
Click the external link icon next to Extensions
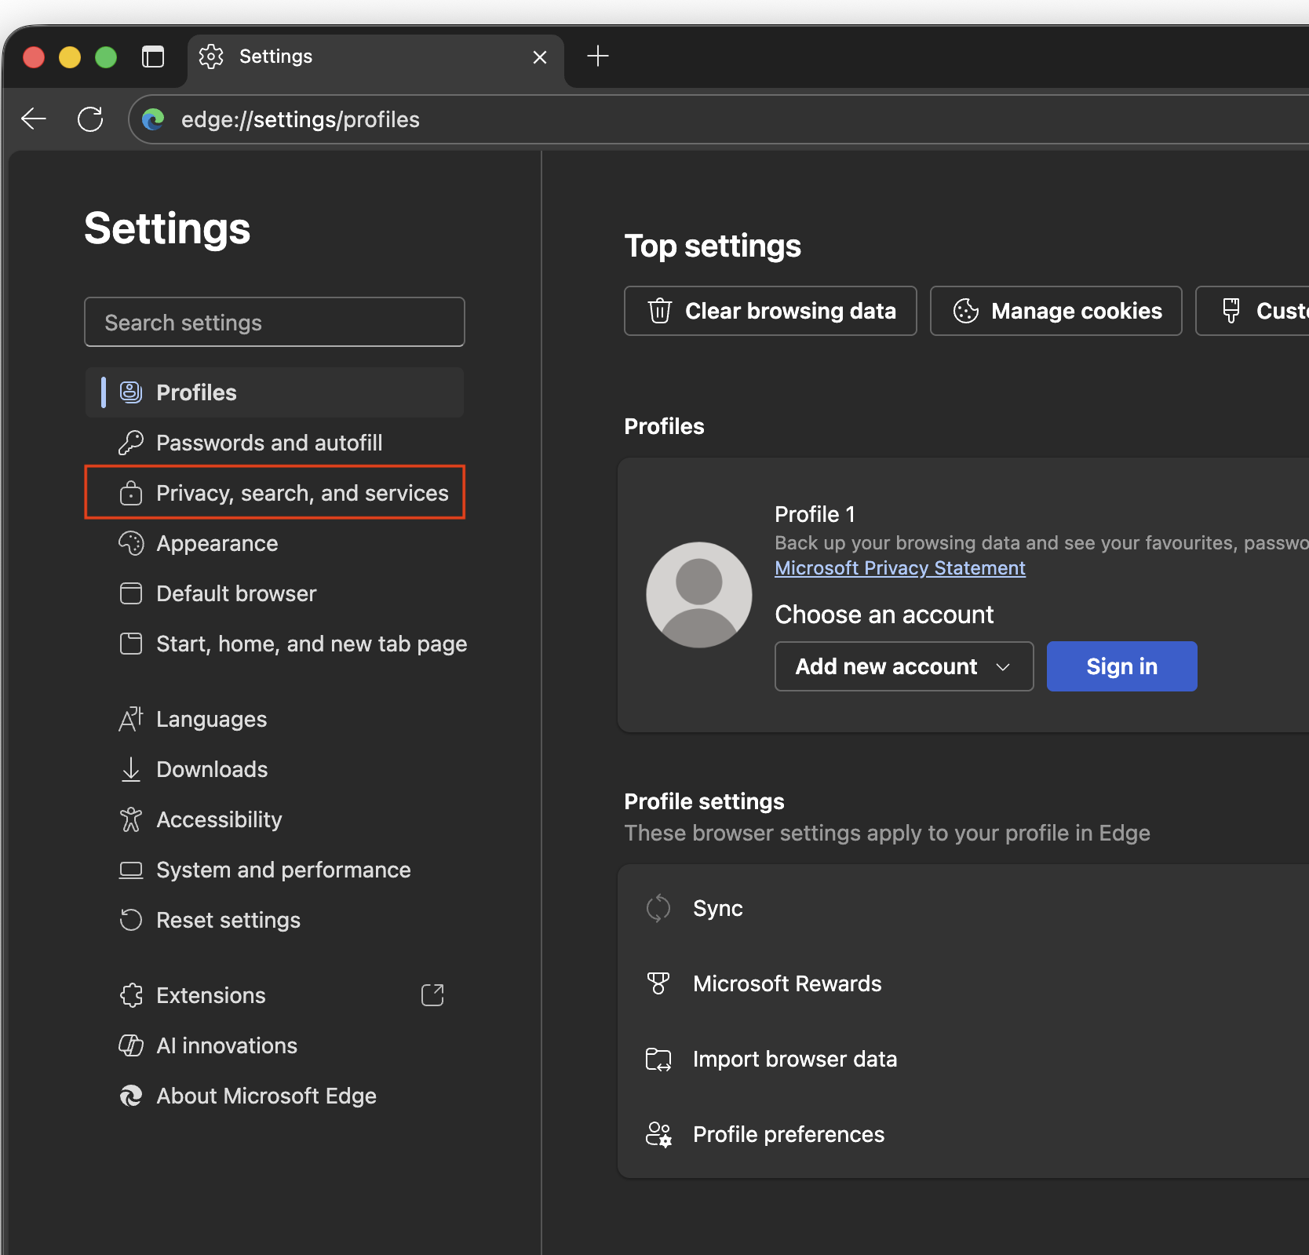click(432, 995)
